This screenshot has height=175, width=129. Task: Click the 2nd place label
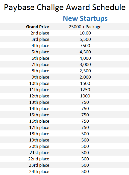[x=40, y=33]
